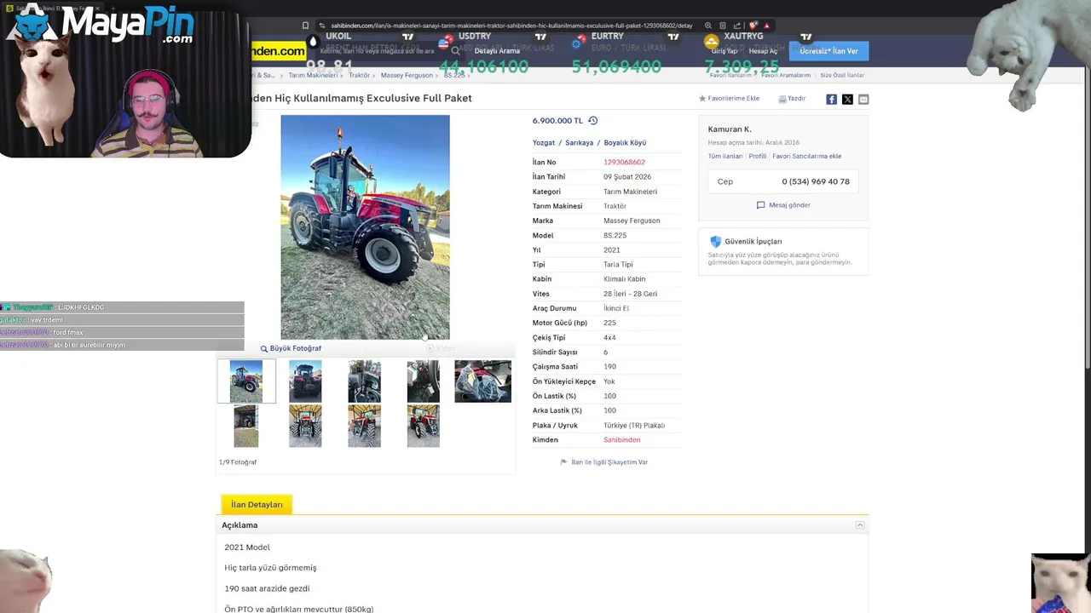The image size is (1091, 613).
Task: Open Favori İlanlarım
Action: 730,75
